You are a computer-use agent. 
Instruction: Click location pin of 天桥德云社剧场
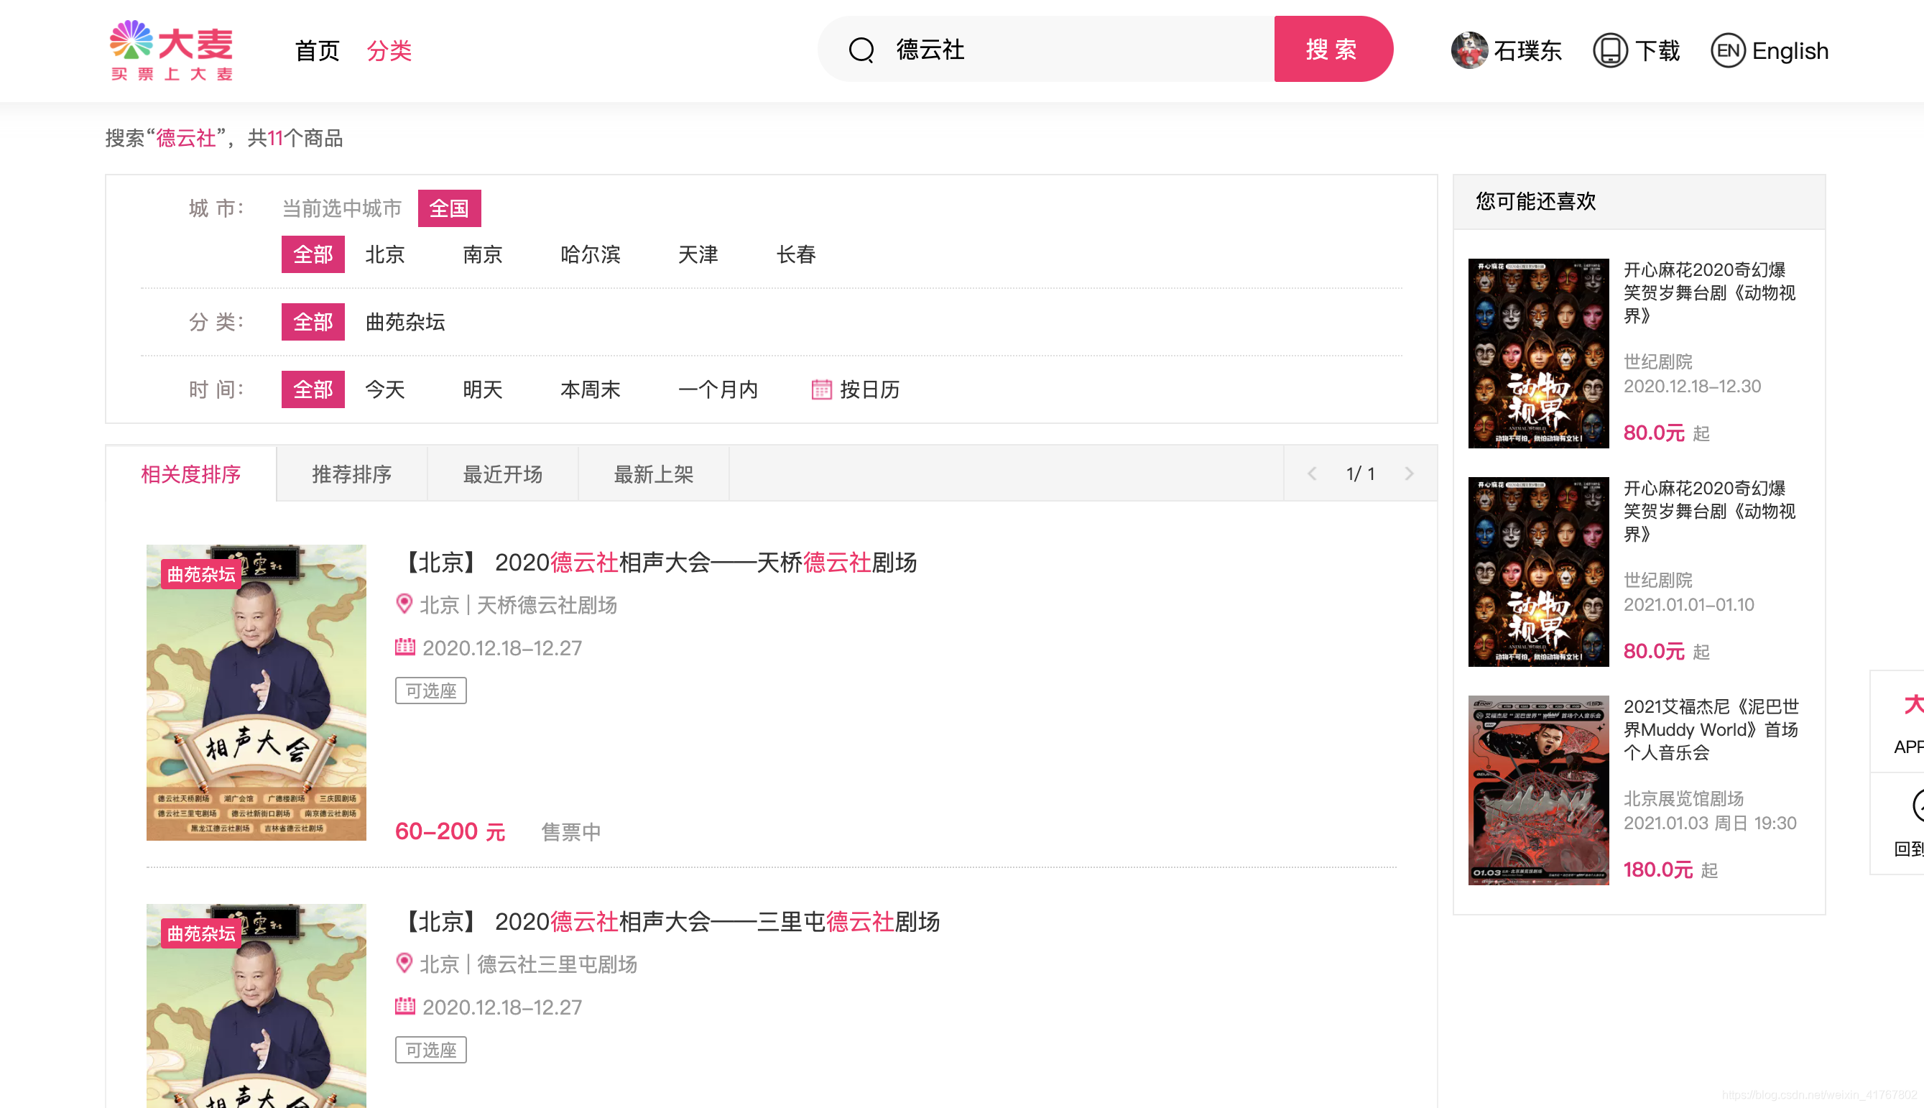[404, 604]
